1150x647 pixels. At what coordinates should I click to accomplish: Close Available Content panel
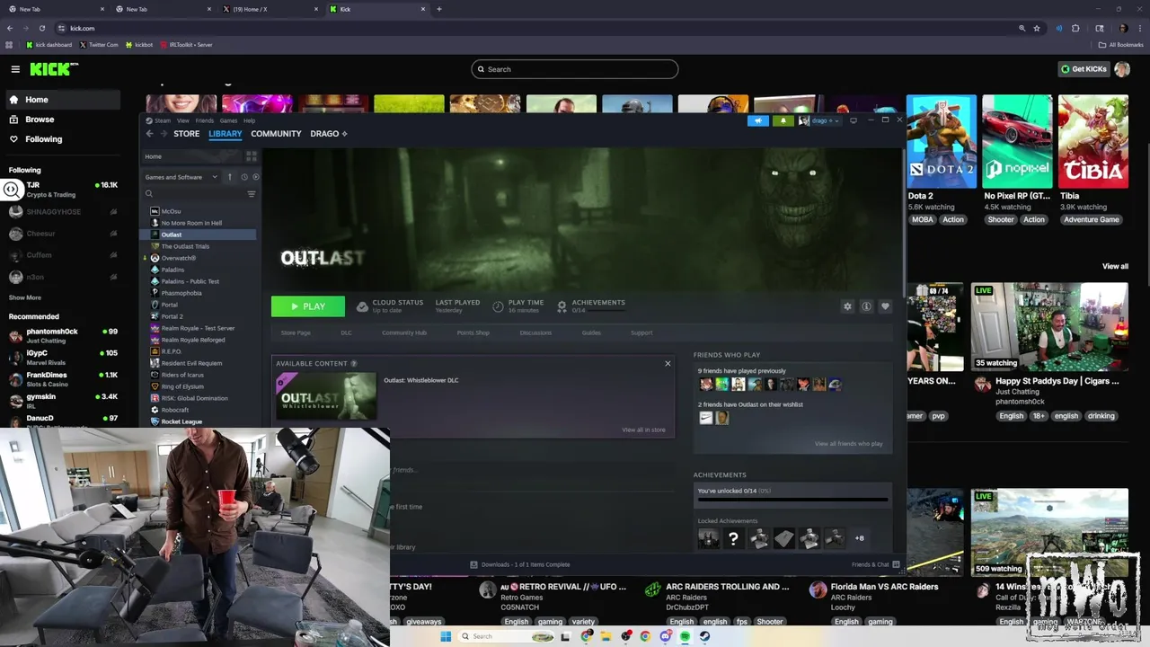point(668,364)
